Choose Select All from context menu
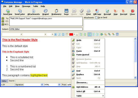Screen dimensions: 138x98 click(x=88, y=91)
